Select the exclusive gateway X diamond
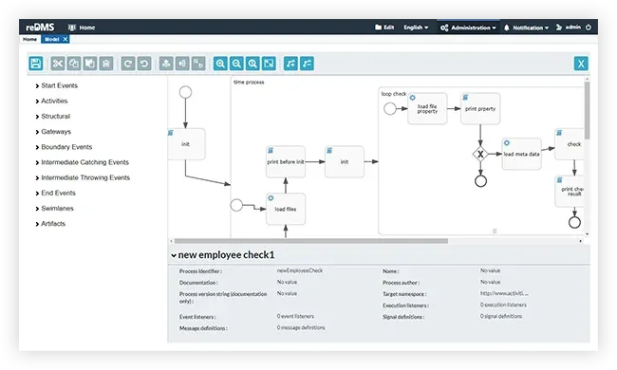The width and height of the screenshot is (617, 370). tap(480, 154)
